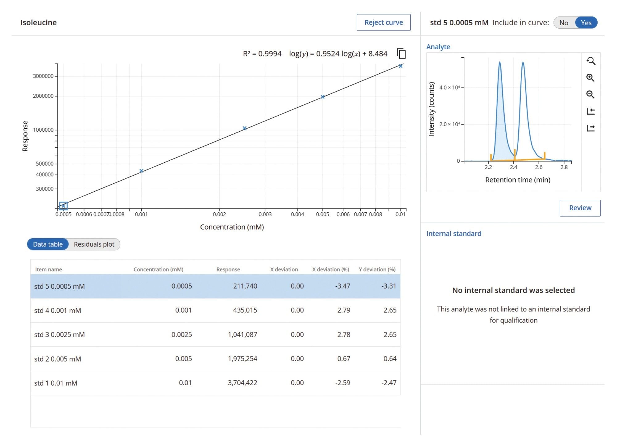Click the reset zoom icon on the chromatogram
The image size is (617, 446).
pyautogui.click(x=590, y=61)
